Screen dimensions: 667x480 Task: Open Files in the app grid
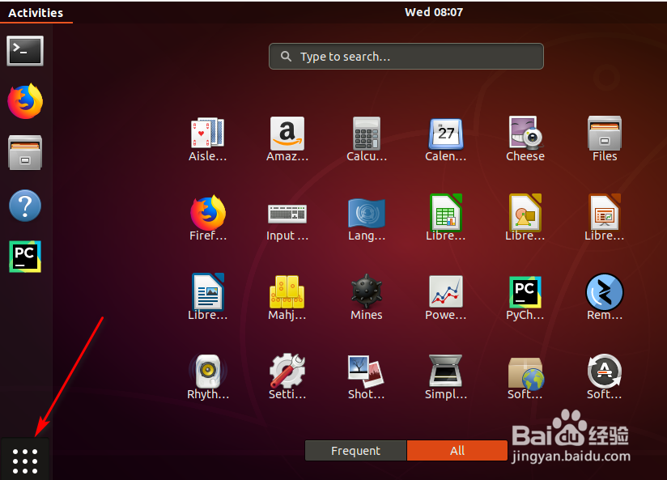tap(605, 139)
